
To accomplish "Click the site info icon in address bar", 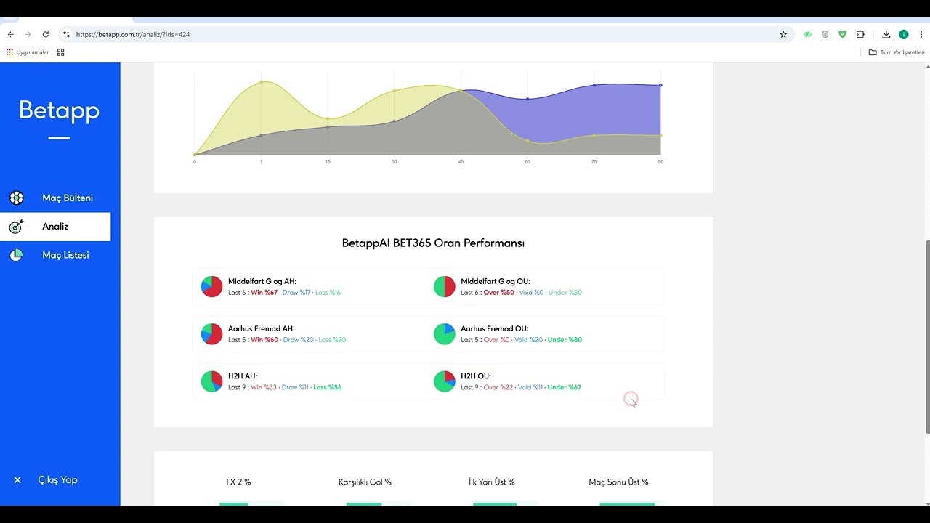I will (66, 34).
